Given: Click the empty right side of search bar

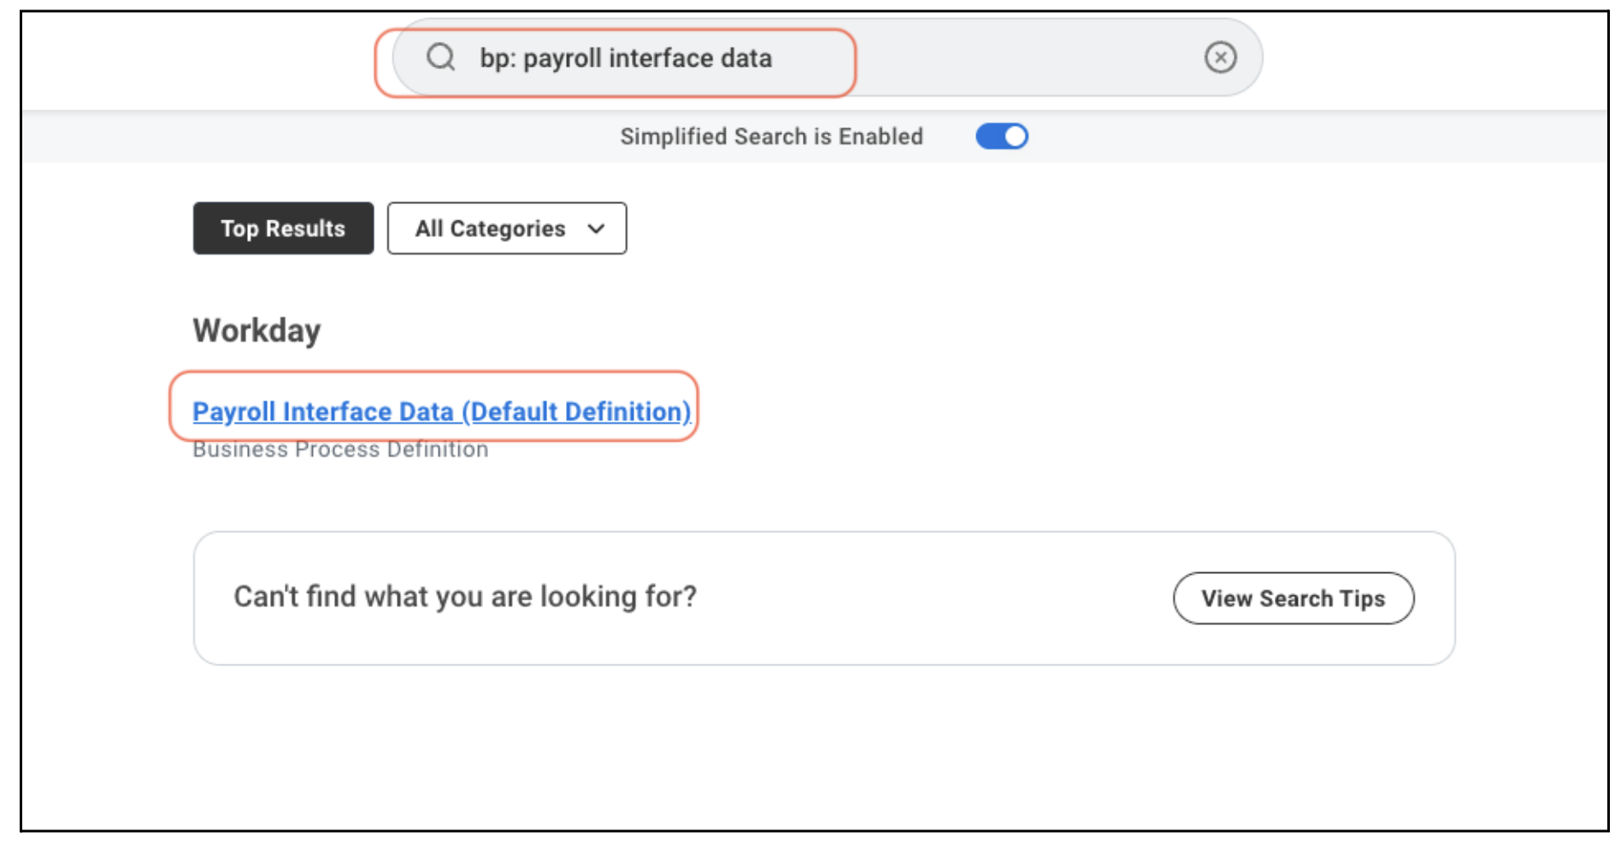Looking at the screenshot, I should (x=1026, y=57).
